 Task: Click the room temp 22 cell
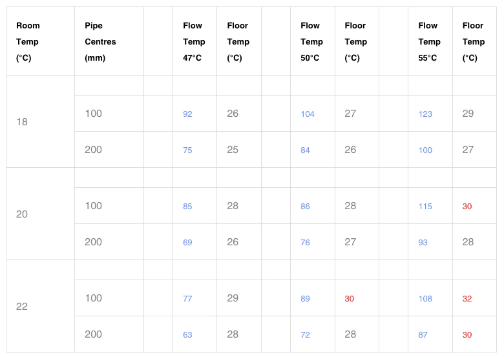click(x=22, y=307)
